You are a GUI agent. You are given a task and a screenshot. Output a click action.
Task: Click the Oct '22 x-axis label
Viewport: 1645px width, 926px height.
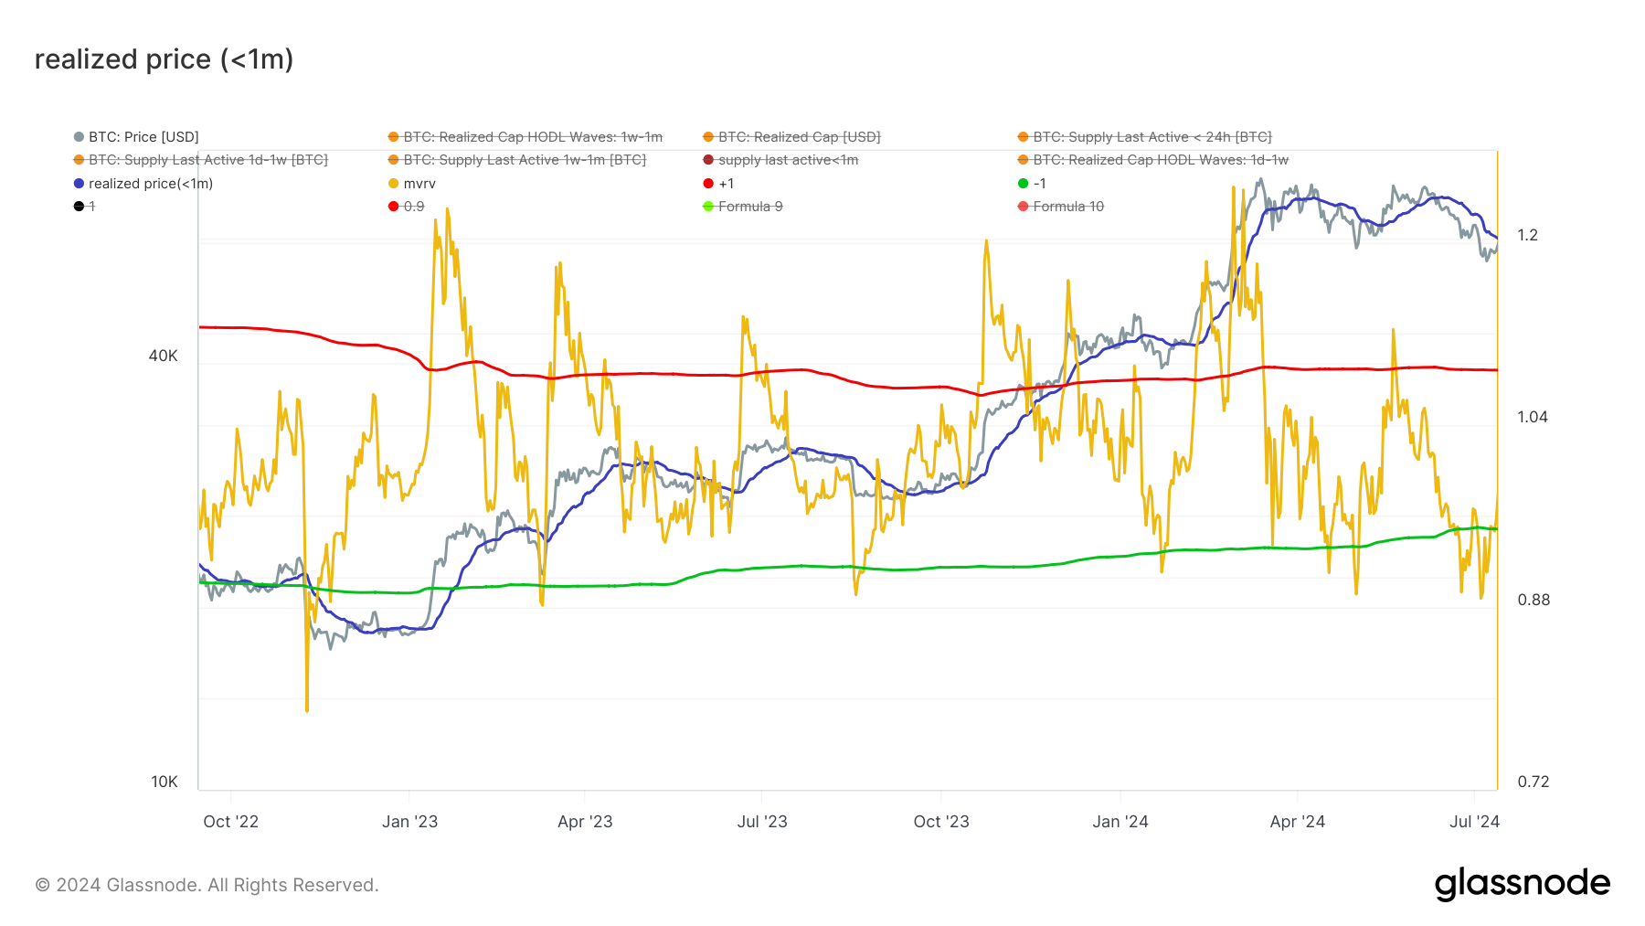tap(230, 822)
